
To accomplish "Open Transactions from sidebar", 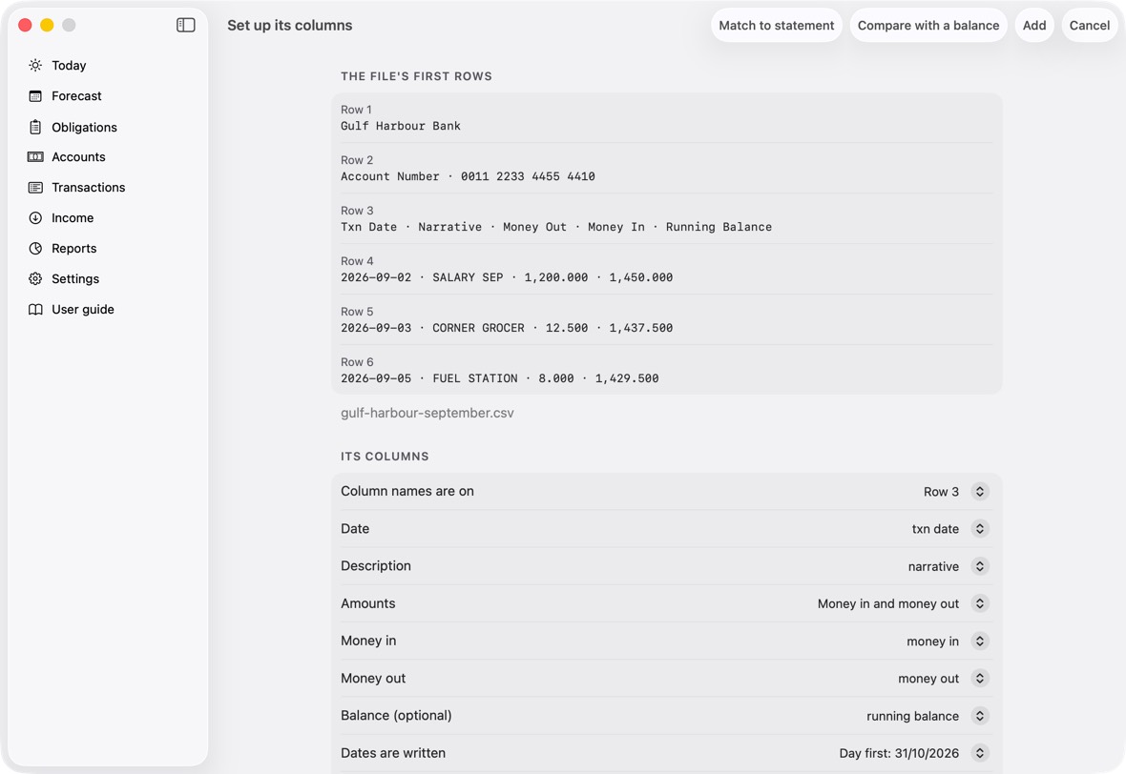I will [89, 187].
